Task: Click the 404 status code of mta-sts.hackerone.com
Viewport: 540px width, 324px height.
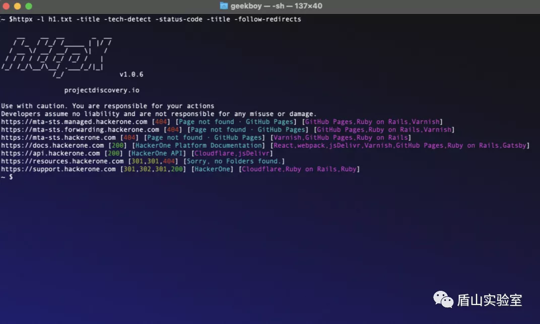Action: [129, 137]
